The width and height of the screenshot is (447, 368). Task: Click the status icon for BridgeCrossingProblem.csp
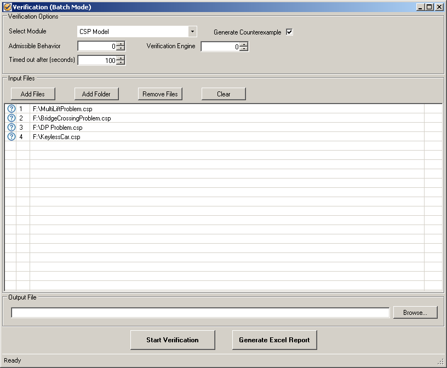(x=12, y=118)
